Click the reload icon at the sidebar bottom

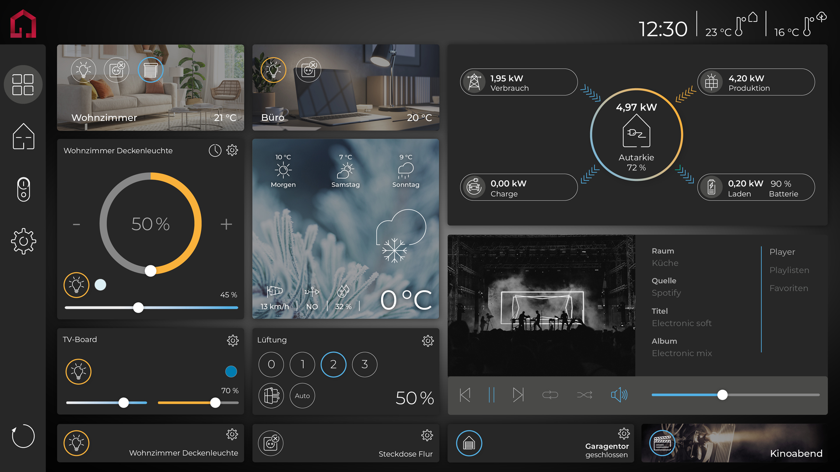pyautogui.click(x=23, y=436)
